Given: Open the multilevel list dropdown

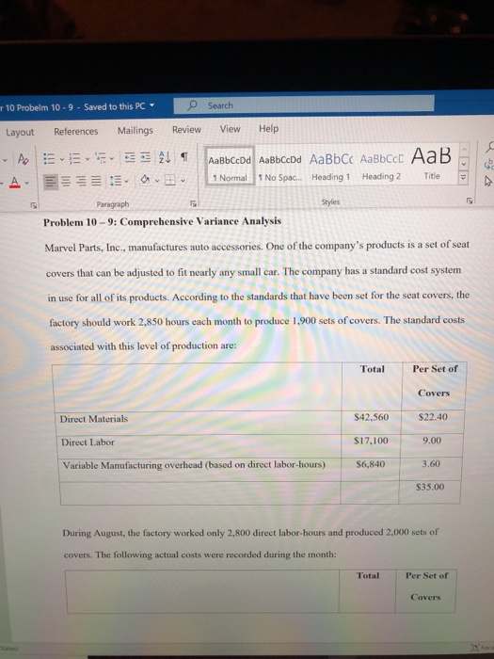Looking at the screenshot, I should (x=112, y=158).
